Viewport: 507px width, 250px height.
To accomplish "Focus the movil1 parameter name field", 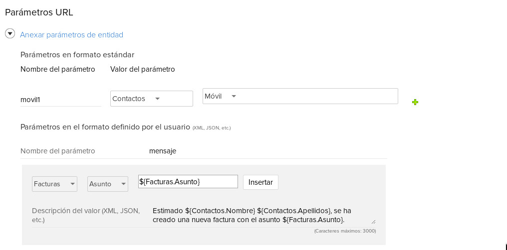I will pyautogui.click(x=60, y=100).
